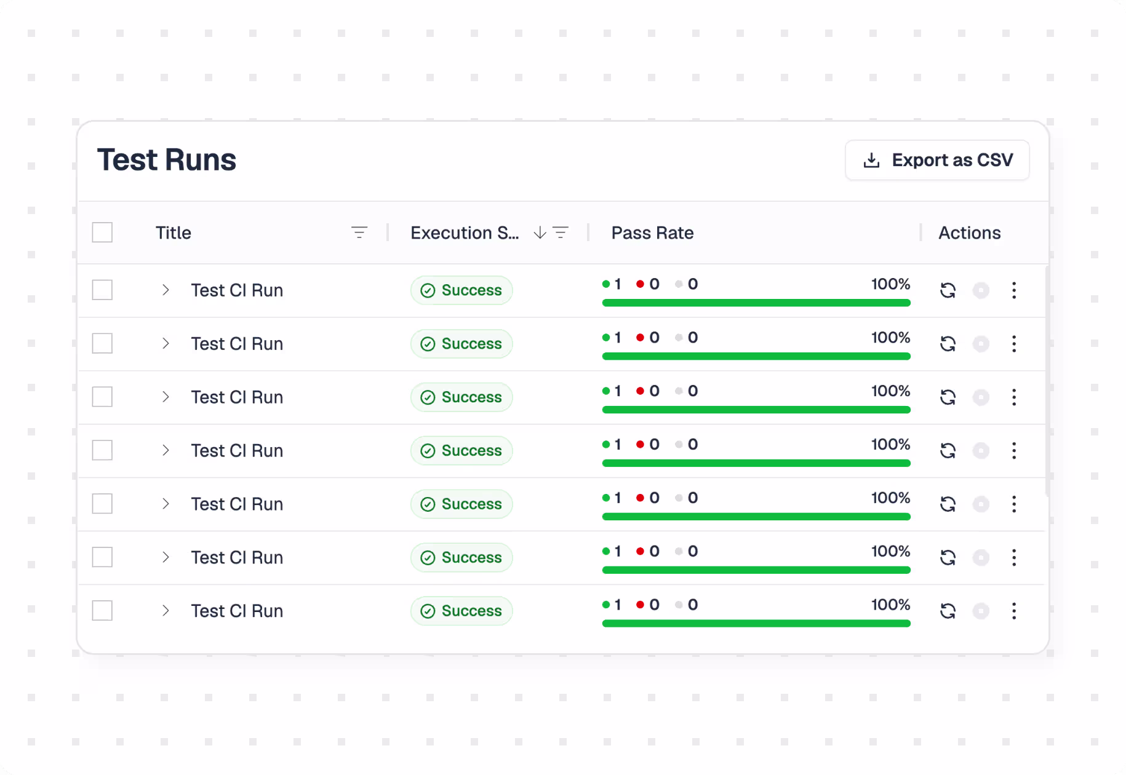The image size is (1126, 775).
Task: Click the Execution S... column header
Action: click(465, 232)
